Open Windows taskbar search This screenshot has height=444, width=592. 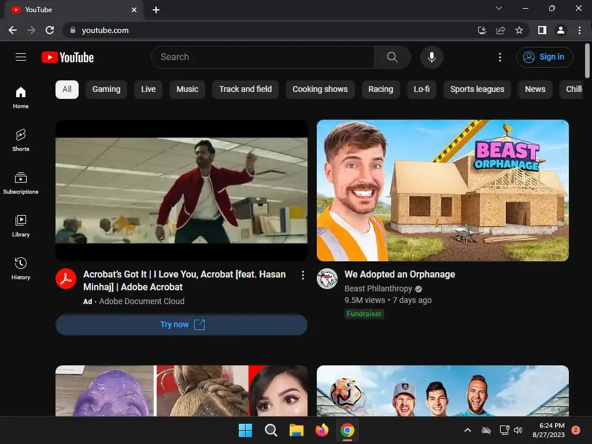[271, 430]
